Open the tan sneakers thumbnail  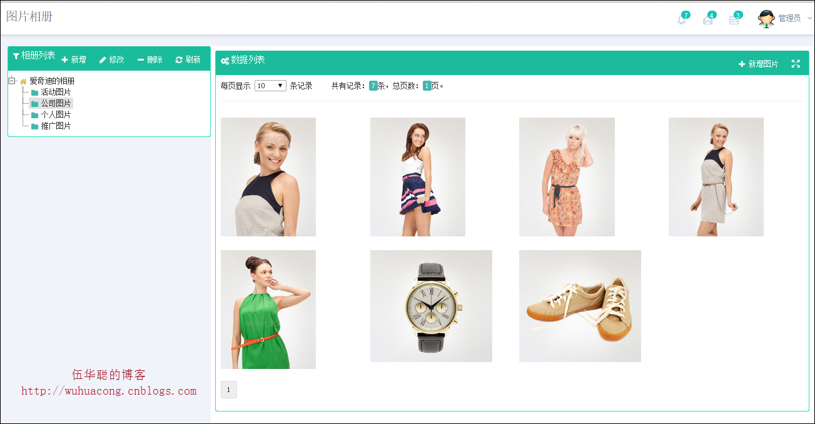[580, 306]
